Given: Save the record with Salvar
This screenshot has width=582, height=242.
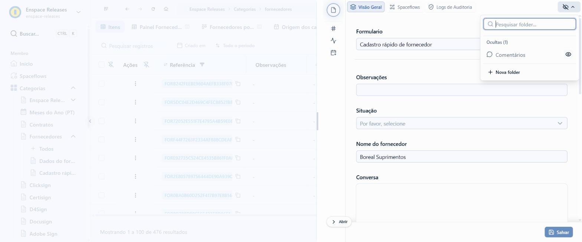Looking at the screenshot, I should (559, 232).
